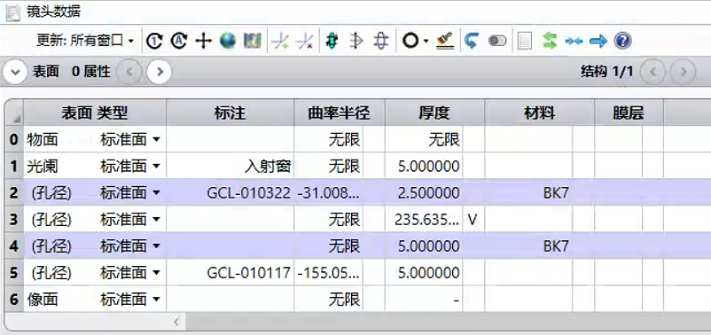Click the 膜层 column header
The height and width of the screenshot is (335, 711).
tap(629, 113)
